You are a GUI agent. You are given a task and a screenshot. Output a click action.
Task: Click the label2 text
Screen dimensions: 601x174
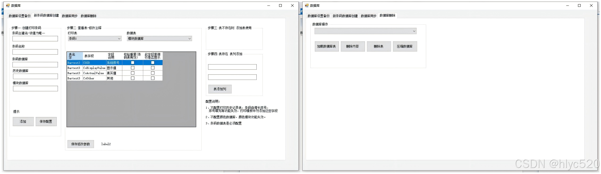pos(106,144)
